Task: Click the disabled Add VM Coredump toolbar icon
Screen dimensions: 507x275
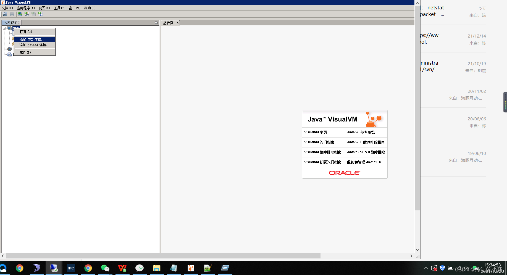Action: tap(34, 14)
